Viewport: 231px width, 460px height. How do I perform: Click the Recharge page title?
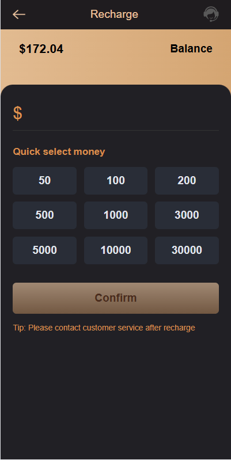(114, 14)
